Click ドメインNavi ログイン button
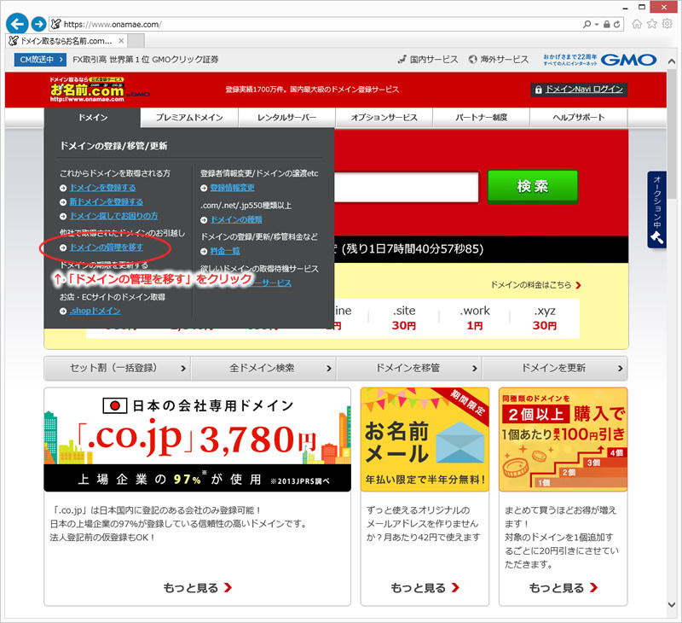Viewport: 682px width, 623px height. point(579,90)
